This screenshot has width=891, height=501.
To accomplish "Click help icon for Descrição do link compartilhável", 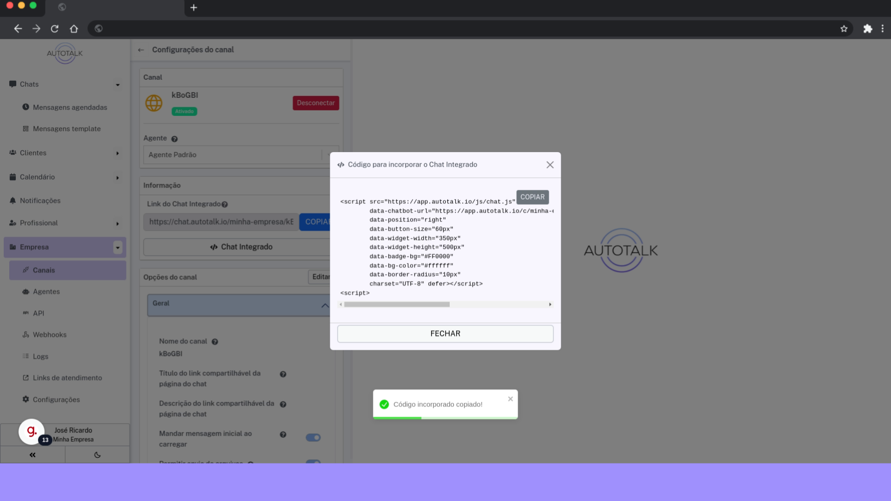I will 283,404.
